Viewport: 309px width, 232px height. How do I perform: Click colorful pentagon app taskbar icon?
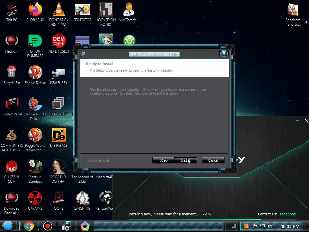85,226
